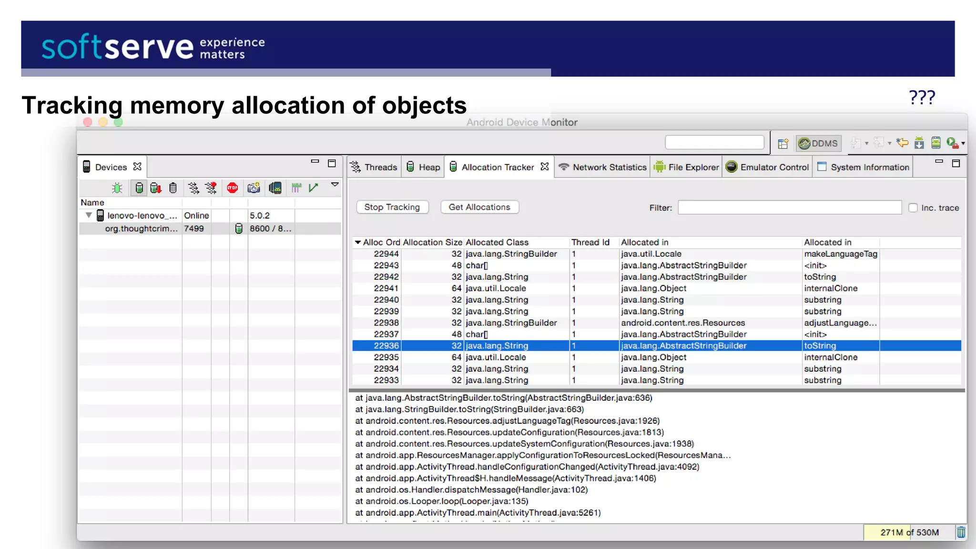Click the 271M of 530M heap status bar
Viewport: 976px width, 549px height.
pyautogui.click(x=909, y=532)
